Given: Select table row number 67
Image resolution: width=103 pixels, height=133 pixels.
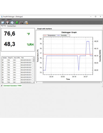Looking at the screenshot, I should point(17,60).
